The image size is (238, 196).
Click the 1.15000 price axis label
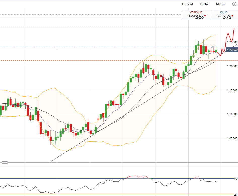232,90
